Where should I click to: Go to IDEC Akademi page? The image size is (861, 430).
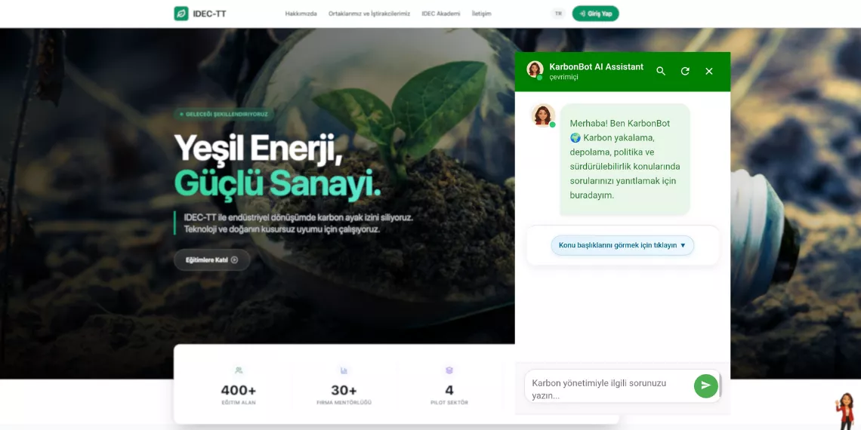[x=441, y=14]
